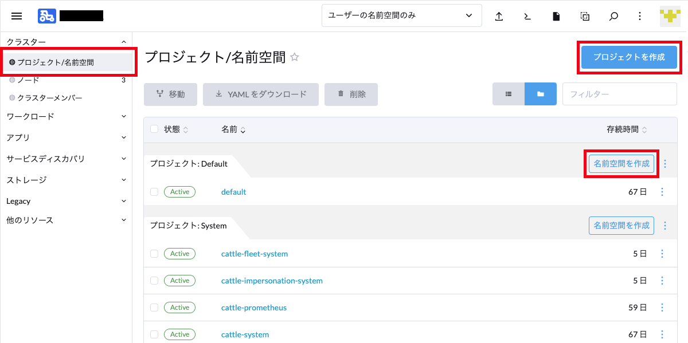The image size is (688, 343).
Task: Check the default namespace checkbox
Action: click(154, 192)
